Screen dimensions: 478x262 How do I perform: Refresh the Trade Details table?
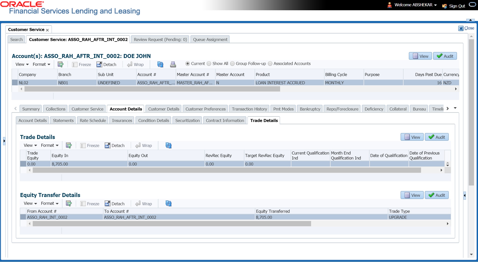[168, 145]
